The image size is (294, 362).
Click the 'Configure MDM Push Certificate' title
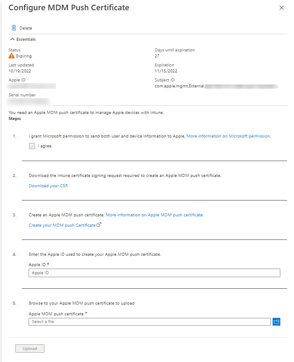tap(69, 8)
